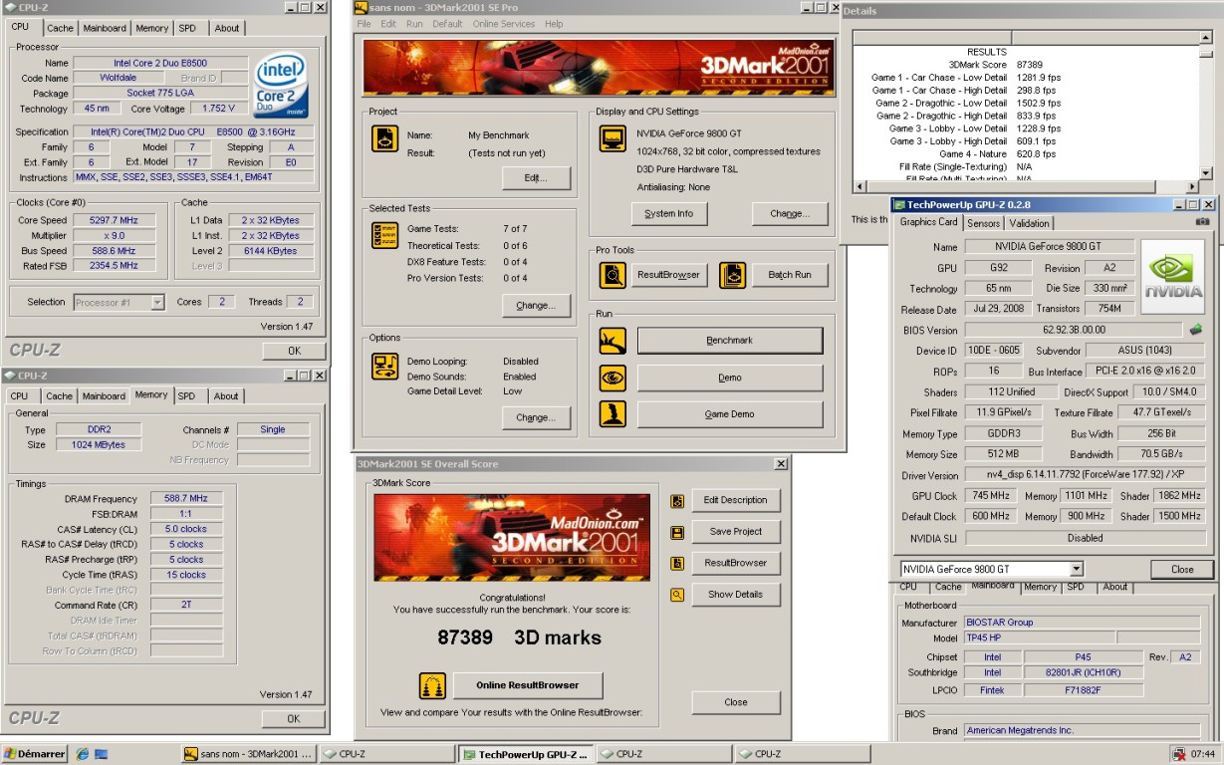This screenshot has height=765, width=1224.
Task: Switch to the Mainboard tab in top CPU-Z
Action: (104, 28)
